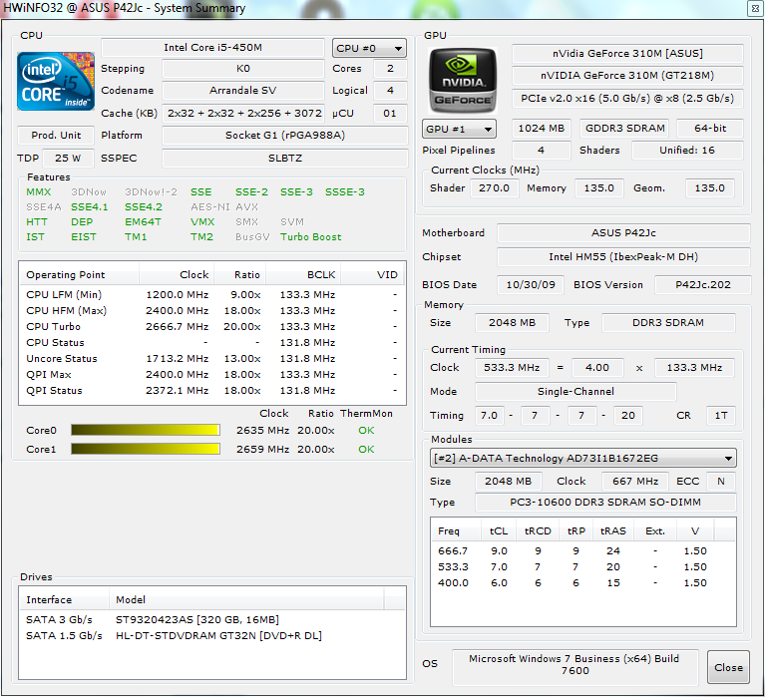The image size is (765, 697).
Task: Select the QPI Status row
Action: pyautogui.click(x=212, y=390)
